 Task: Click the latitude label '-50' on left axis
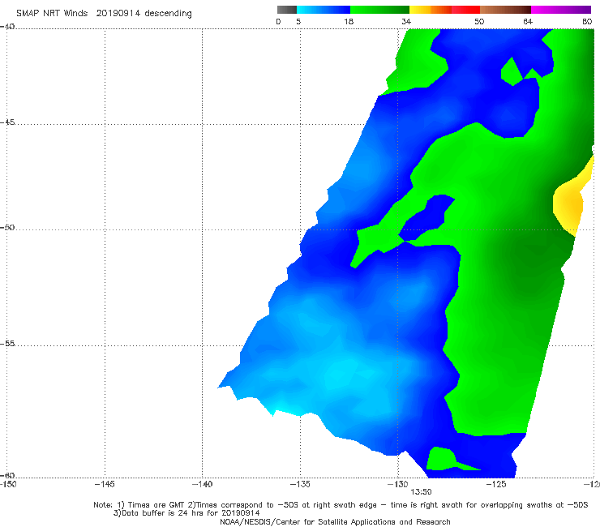7,227
